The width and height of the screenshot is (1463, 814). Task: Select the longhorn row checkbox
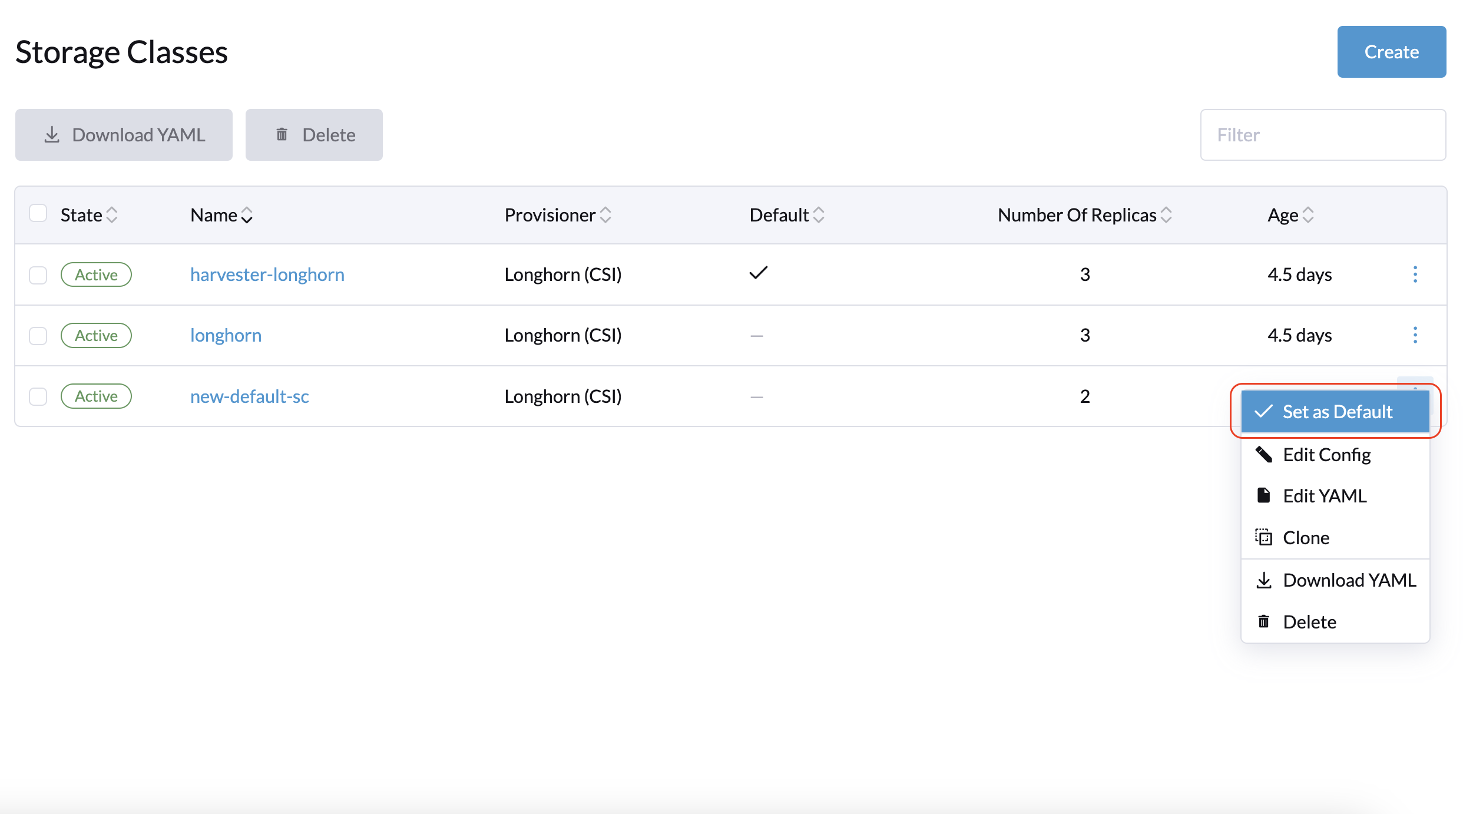tap(38, 336)
